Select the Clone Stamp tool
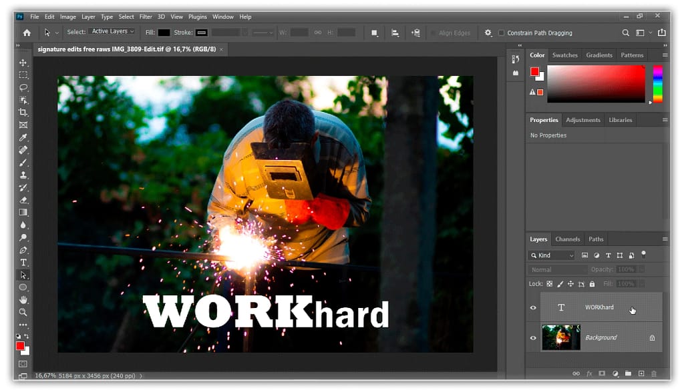 click(23, 175)
